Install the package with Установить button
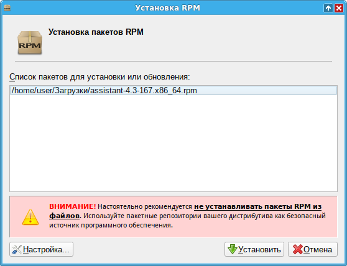347x266 pixels. pos(254,249)
